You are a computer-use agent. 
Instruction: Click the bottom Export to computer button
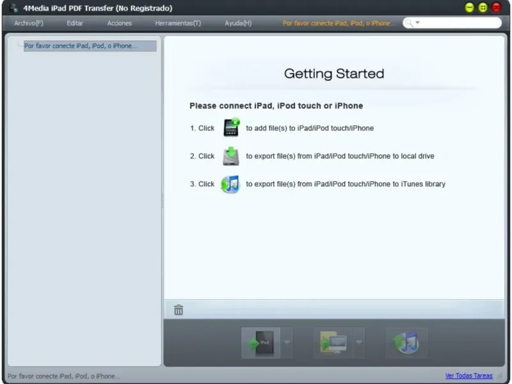[333, 343]
